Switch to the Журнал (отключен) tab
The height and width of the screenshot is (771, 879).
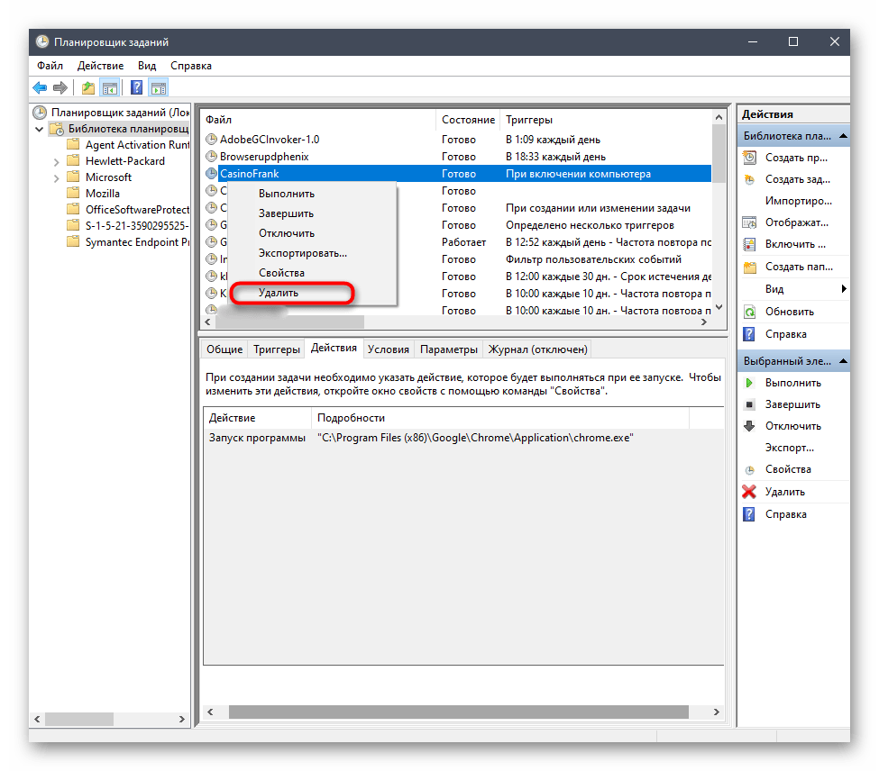pyautogui.click(x=537, y=349)
